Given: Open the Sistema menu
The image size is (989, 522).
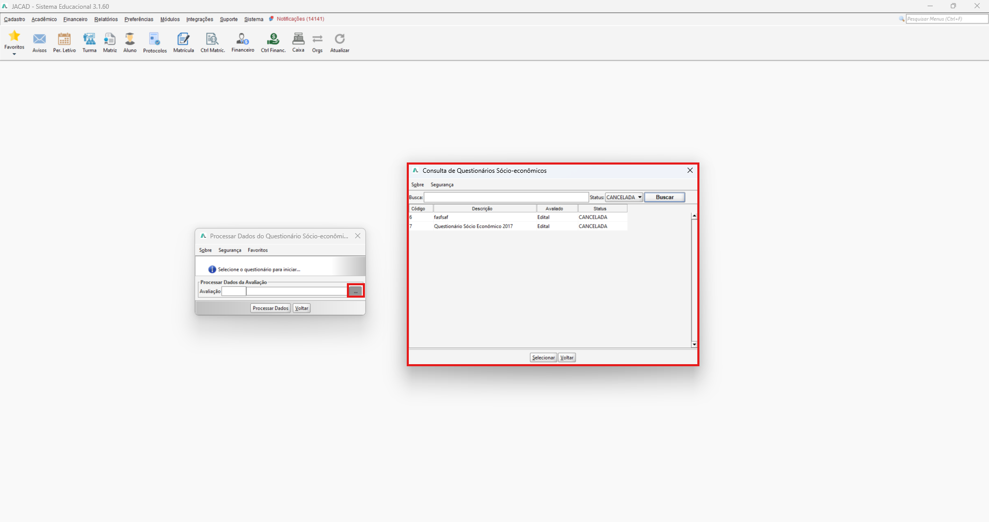Looking at the screenshot, I should pos(253,19).
